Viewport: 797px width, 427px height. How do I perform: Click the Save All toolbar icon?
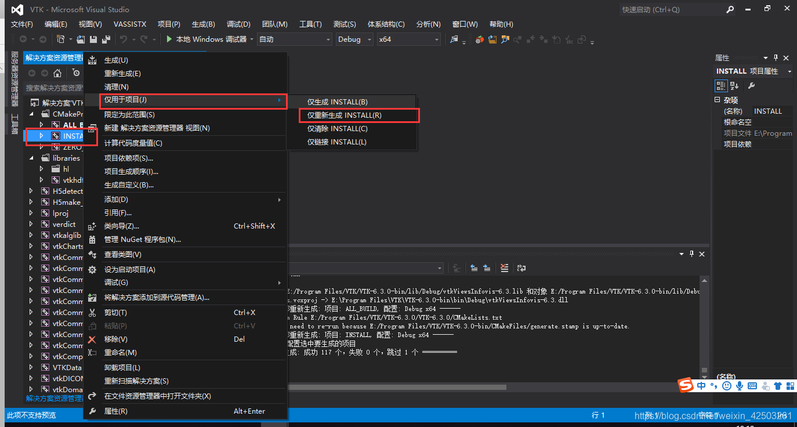click(106, 39)
